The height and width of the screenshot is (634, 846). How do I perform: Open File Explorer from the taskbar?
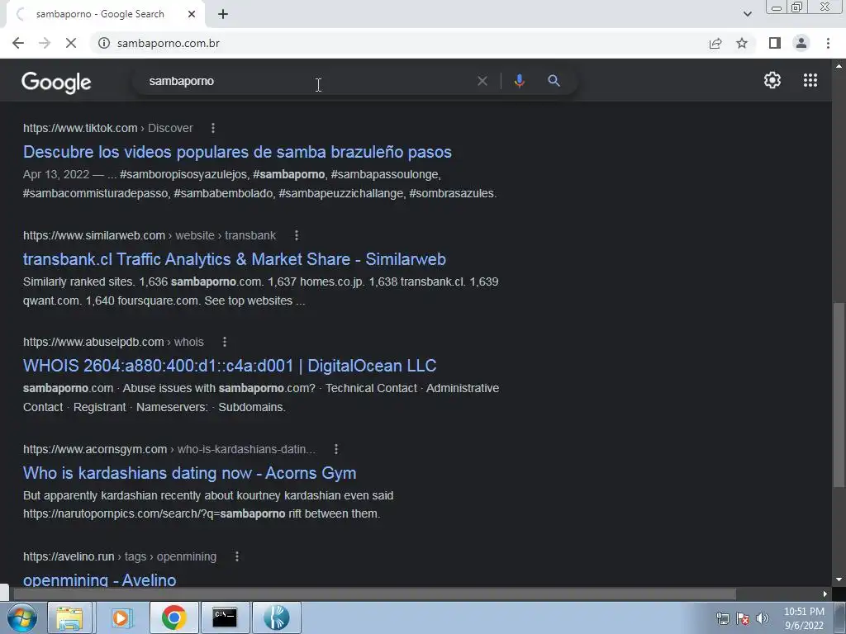(x=69, y=617)
